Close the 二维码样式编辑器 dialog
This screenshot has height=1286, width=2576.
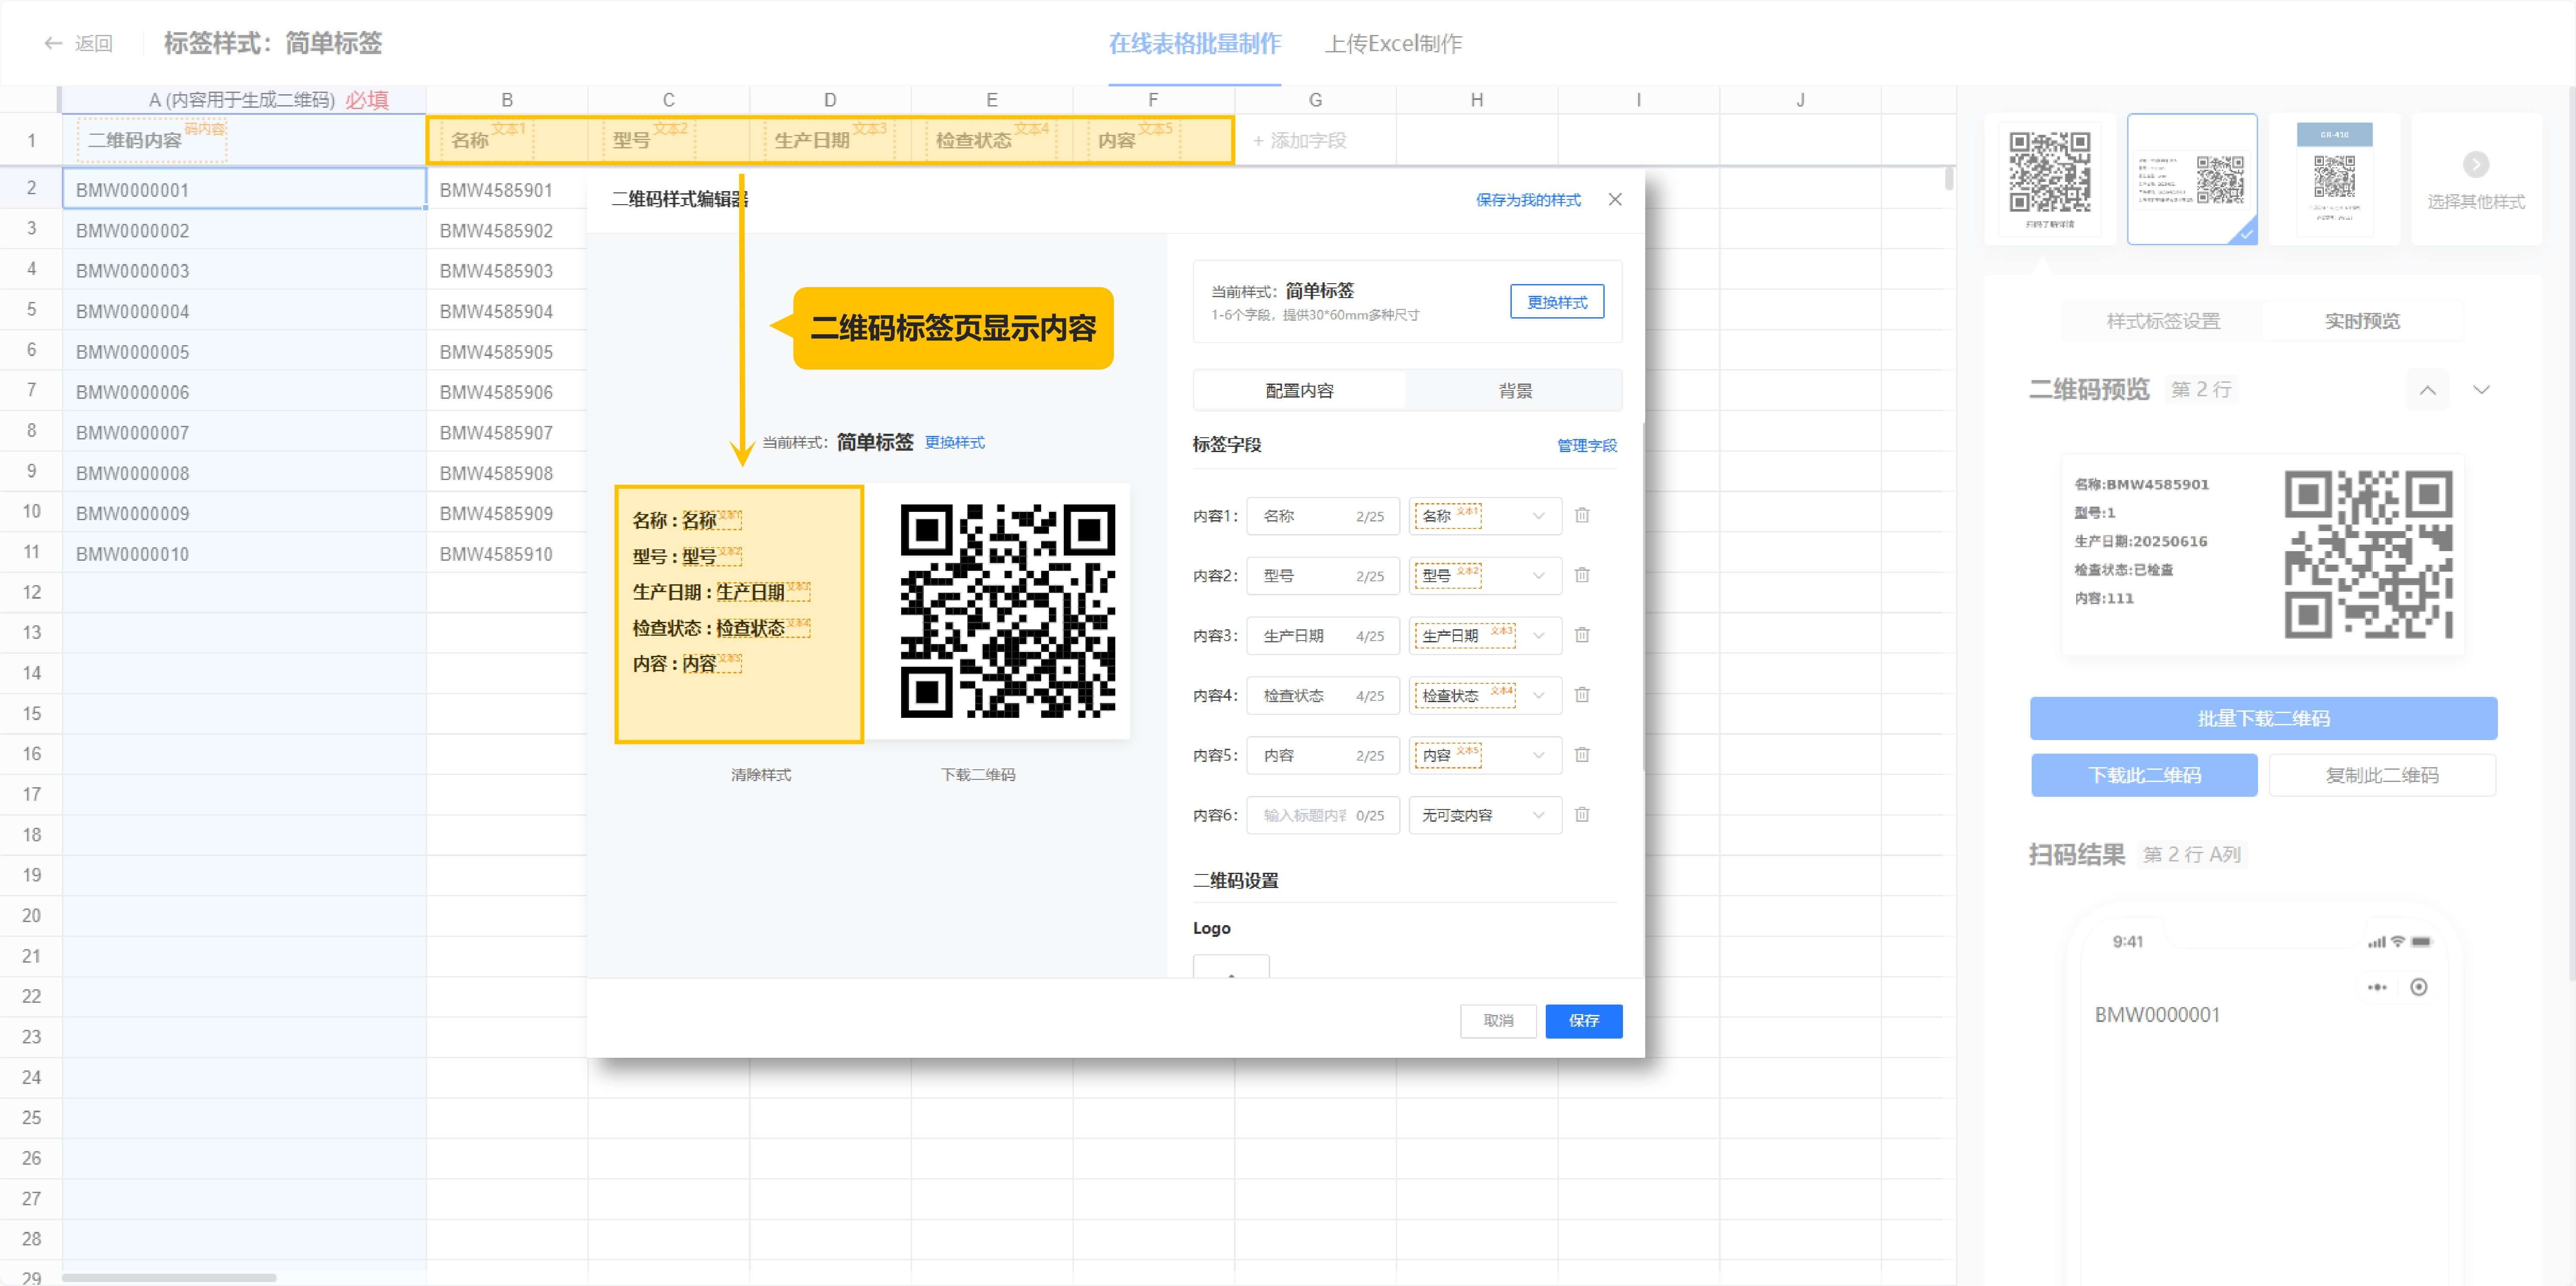(1615, 199)
